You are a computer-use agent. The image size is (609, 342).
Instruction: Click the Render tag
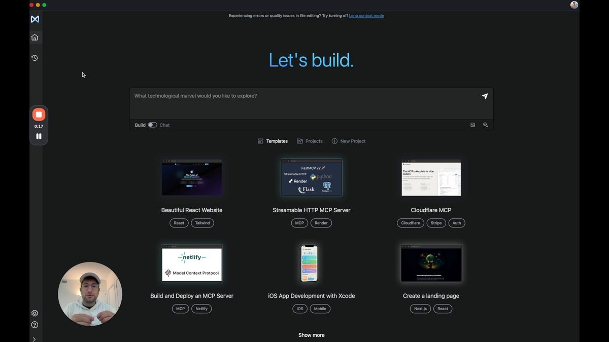coord(321,223)
